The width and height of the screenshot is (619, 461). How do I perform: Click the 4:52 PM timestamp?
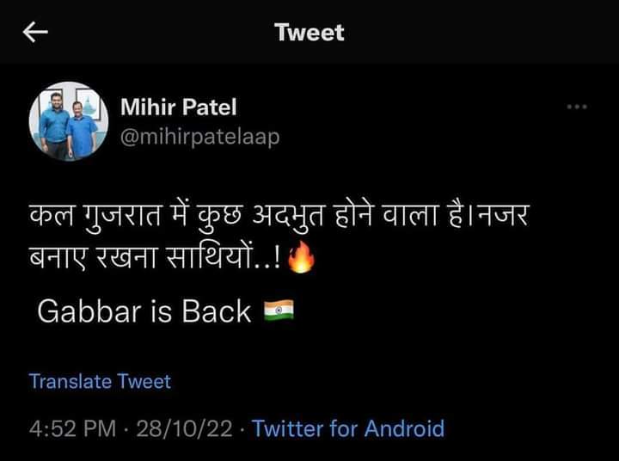[72, 428]
